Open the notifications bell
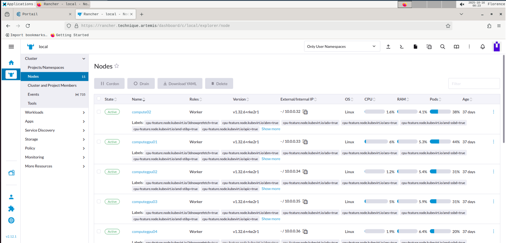The width and height of the screenshot is (506, 243). 483,47
